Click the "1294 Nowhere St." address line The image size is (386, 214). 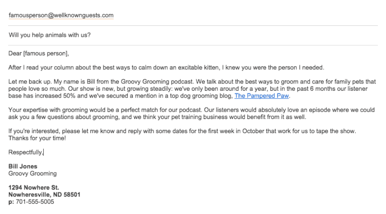(x=33, y=187)
